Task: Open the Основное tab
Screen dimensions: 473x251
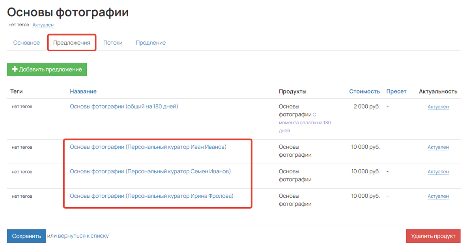Action: pos(26,43)
